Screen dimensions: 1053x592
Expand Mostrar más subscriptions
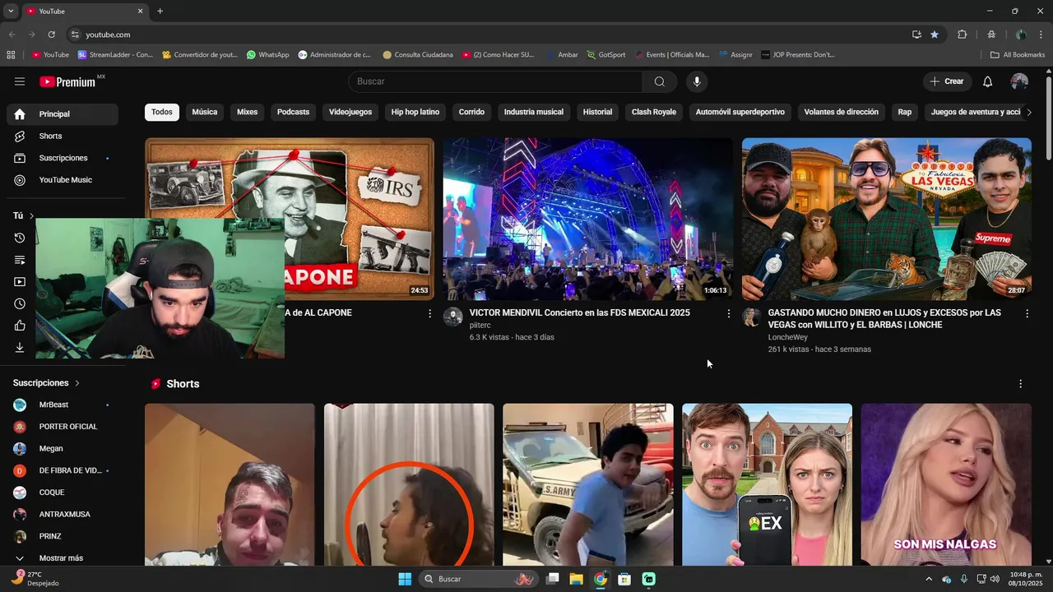point(63,558)
